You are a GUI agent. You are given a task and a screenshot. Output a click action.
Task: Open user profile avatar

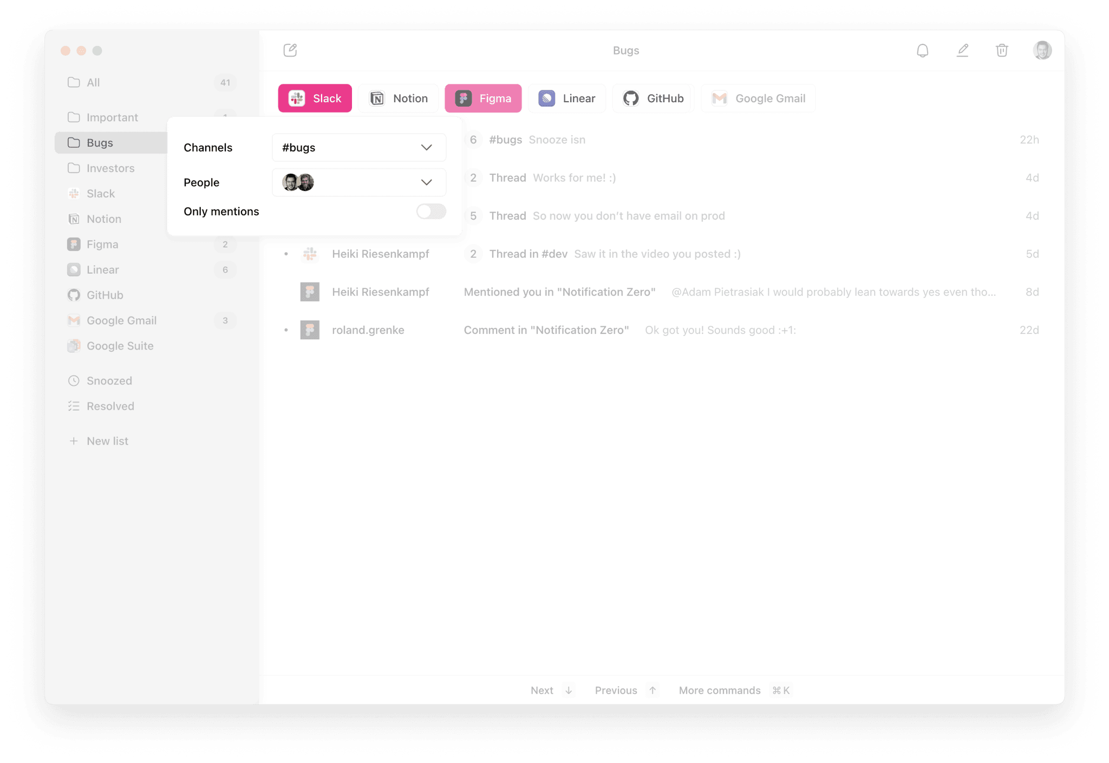pyautogui.click(x=1042, y=50)
